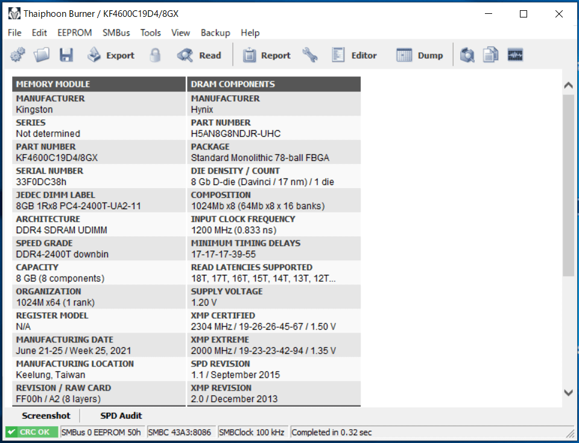The width and height of the screenshot is (579, 443).
Task: Click the XMP Certified 2304 MHz value
Action: (x=264, y=327)
